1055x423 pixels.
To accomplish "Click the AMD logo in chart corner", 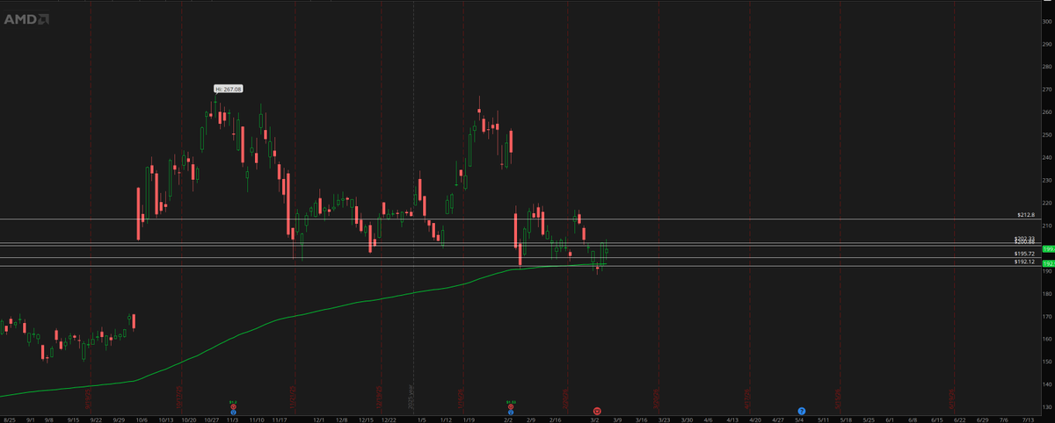I will pos(26,18).
